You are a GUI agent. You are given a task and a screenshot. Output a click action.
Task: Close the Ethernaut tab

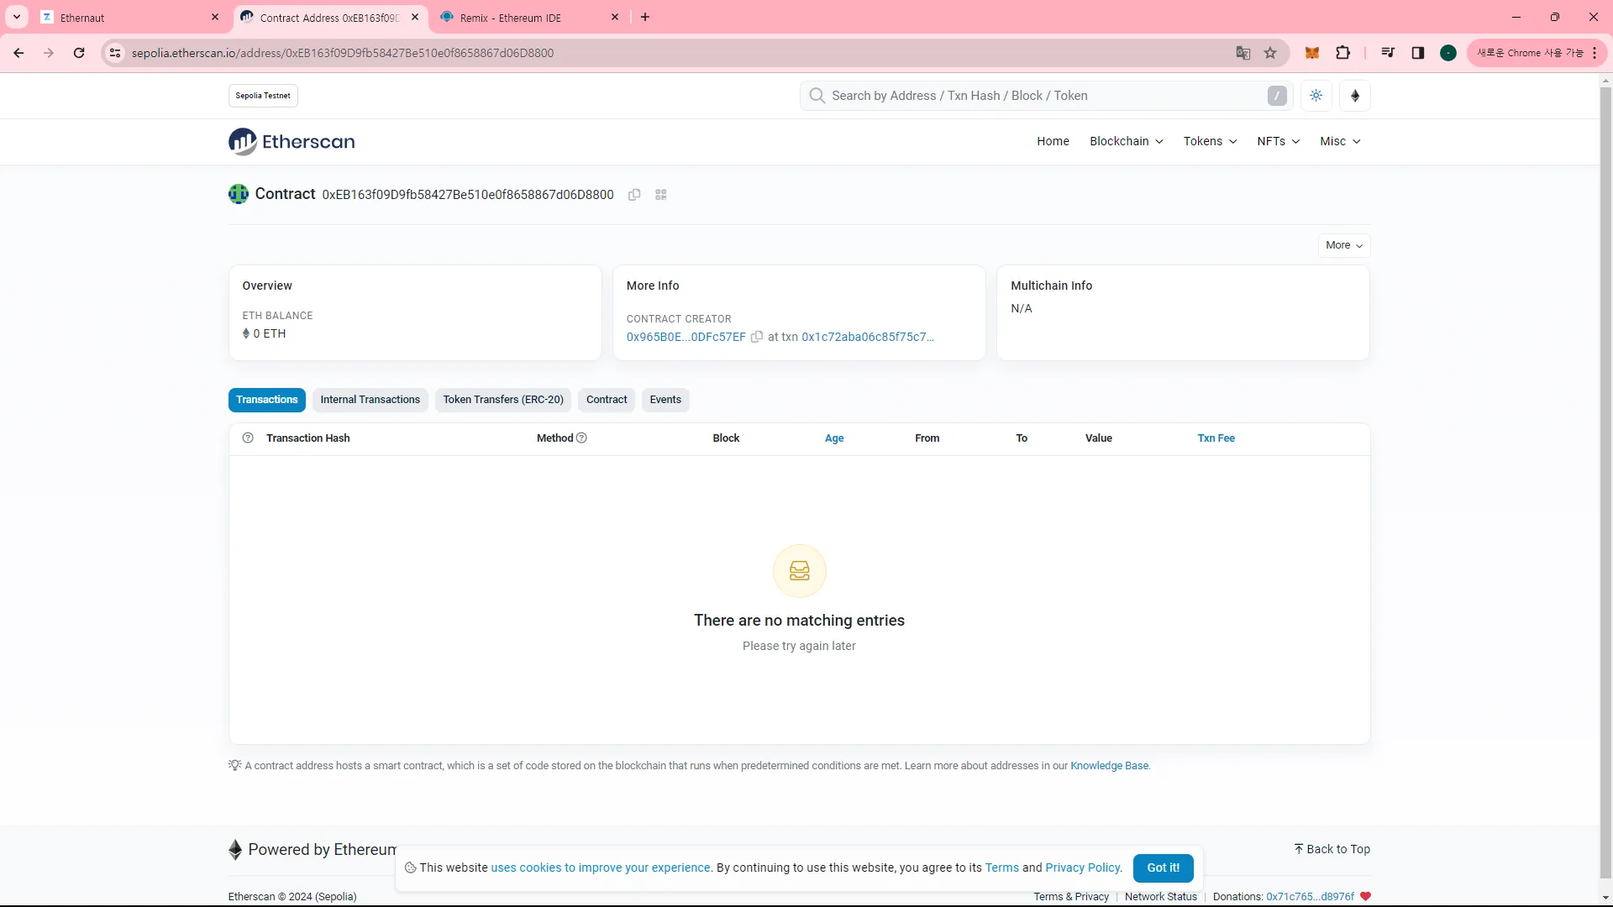tap(215, 17)
